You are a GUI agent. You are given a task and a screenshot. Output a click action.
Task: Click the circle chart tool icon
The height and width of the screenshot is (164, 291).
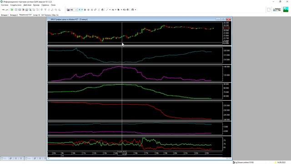click(92, 10)
